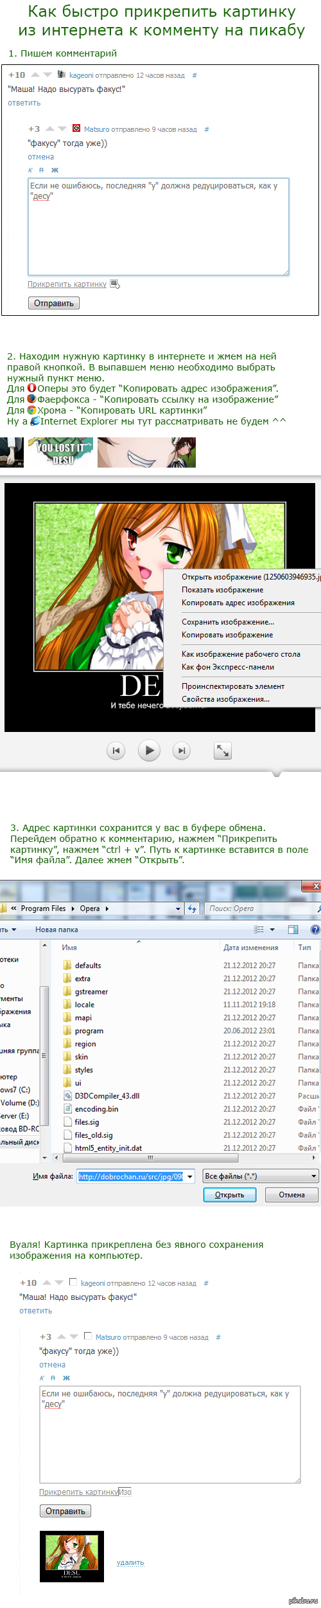This screenshot has height=1608, width=321.
Task: Click the '«' breadcrumb chevron before 'Program Files'
Action: tap(14, 909)
